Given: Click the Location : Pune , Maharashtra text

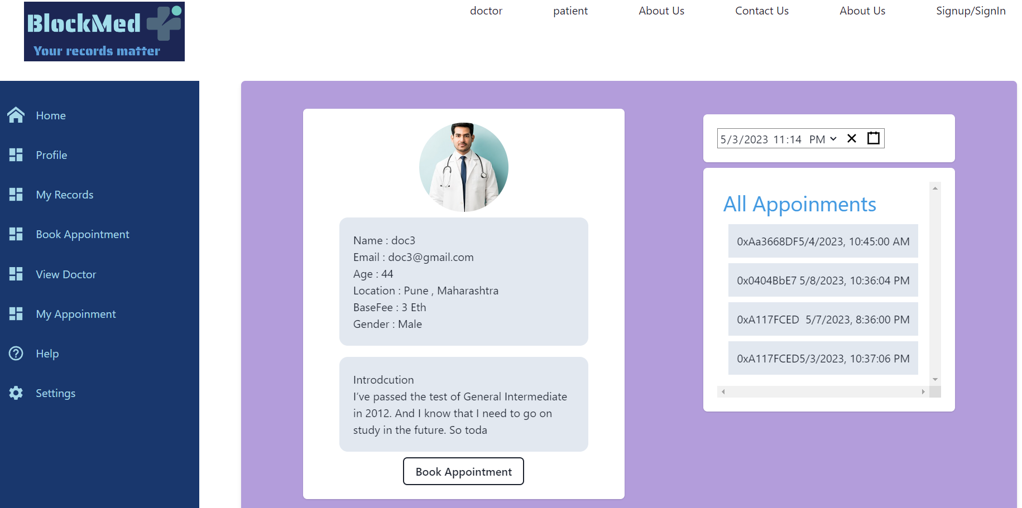Looking at the screenshot, I should 426,291.
